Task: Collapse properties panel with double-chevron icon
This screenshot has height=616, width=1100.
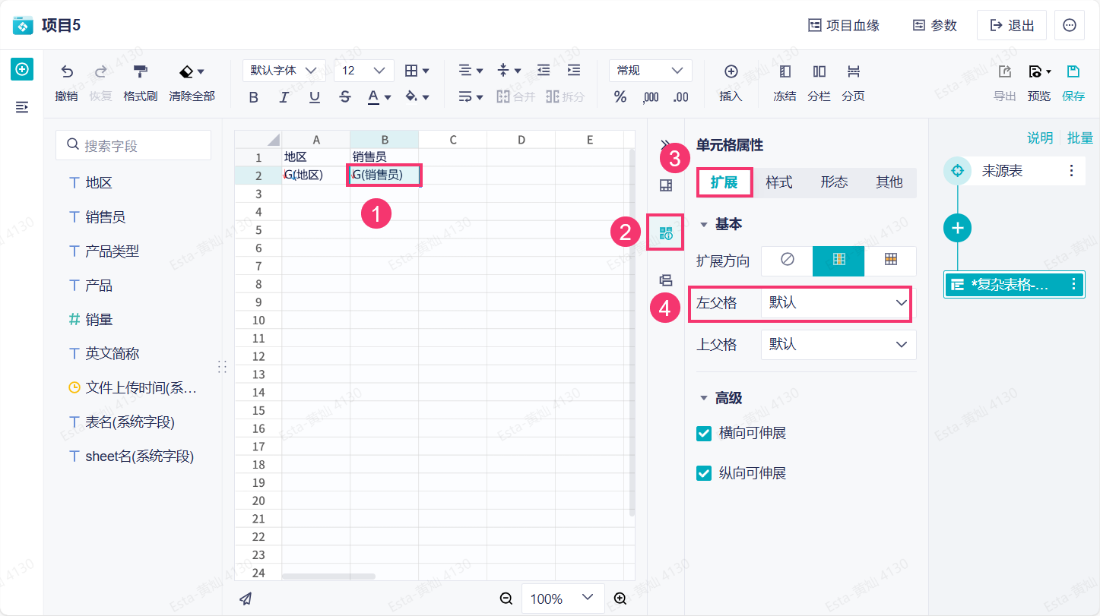Action: [x=665, y=144]
